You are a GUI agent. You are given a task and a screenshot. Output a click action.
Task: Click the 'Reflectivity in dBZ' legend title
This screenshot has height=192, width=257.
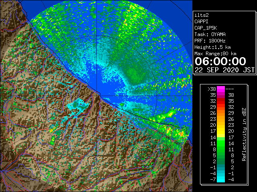pyautogui.click(x=244, y=134)
